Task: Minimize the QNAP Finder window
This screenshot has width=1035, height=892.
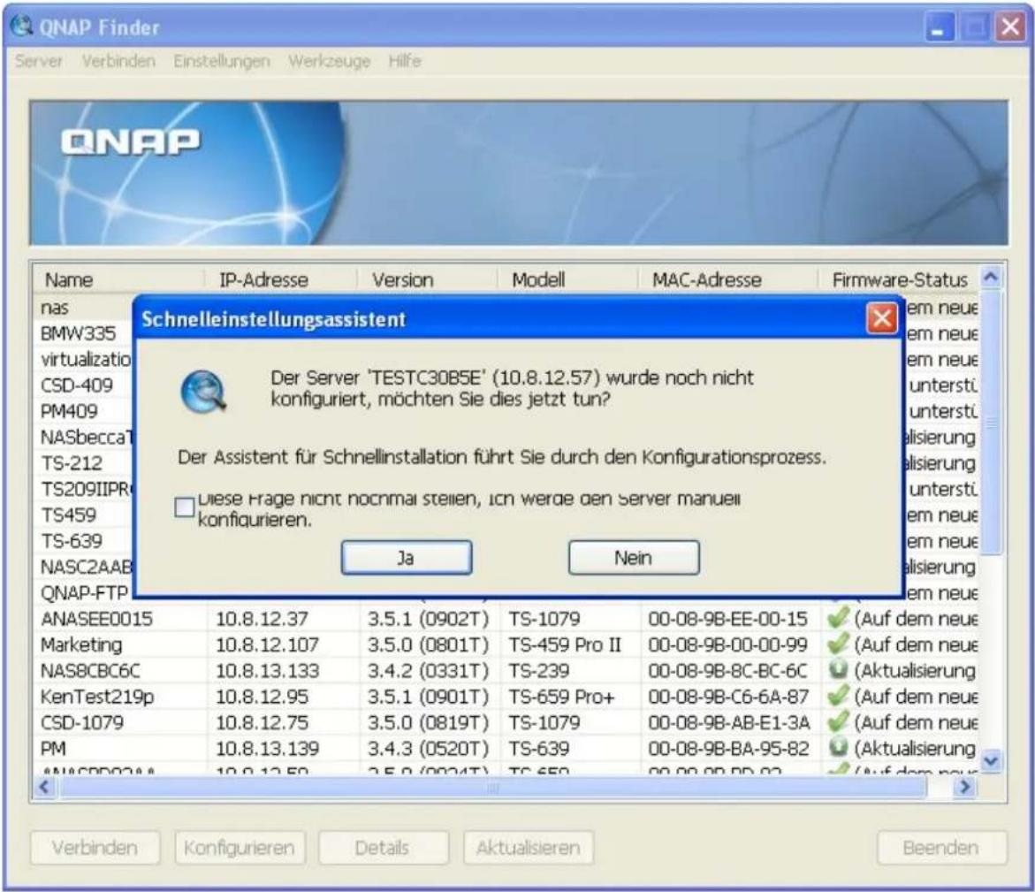Action: (939, 27)
